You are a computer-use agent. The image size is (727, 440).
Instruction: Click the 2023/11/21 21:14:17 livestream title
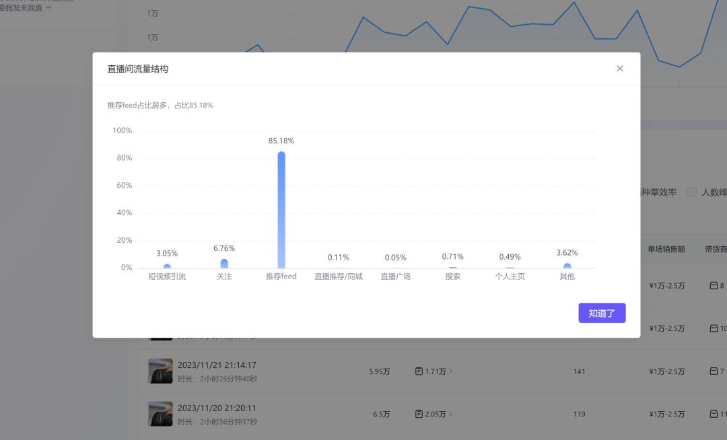coord(217,365)
